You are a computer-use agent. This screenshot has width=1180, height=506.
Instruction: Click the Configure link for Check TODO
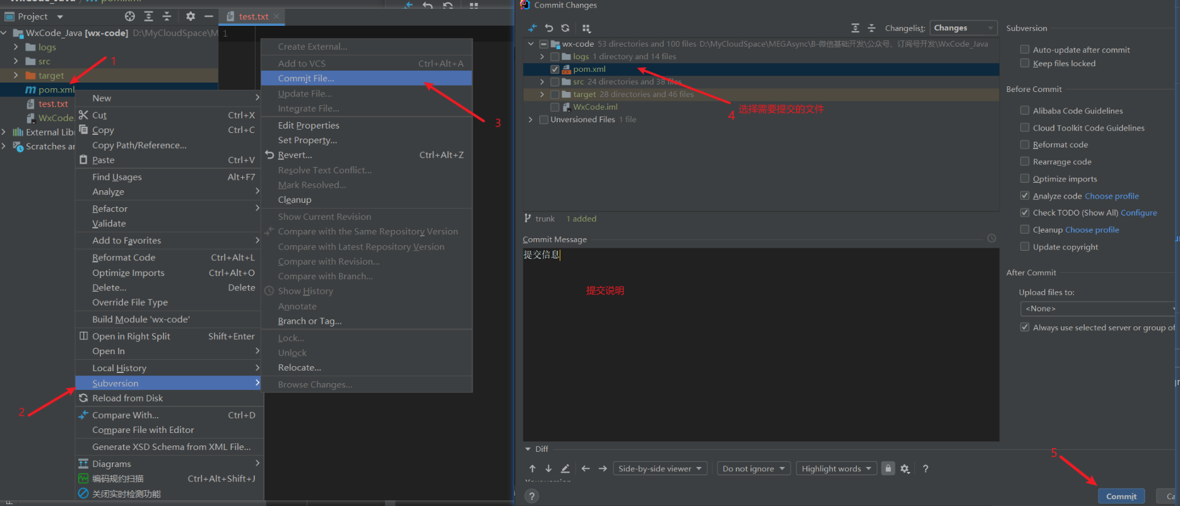click(x=1138, y=213)
